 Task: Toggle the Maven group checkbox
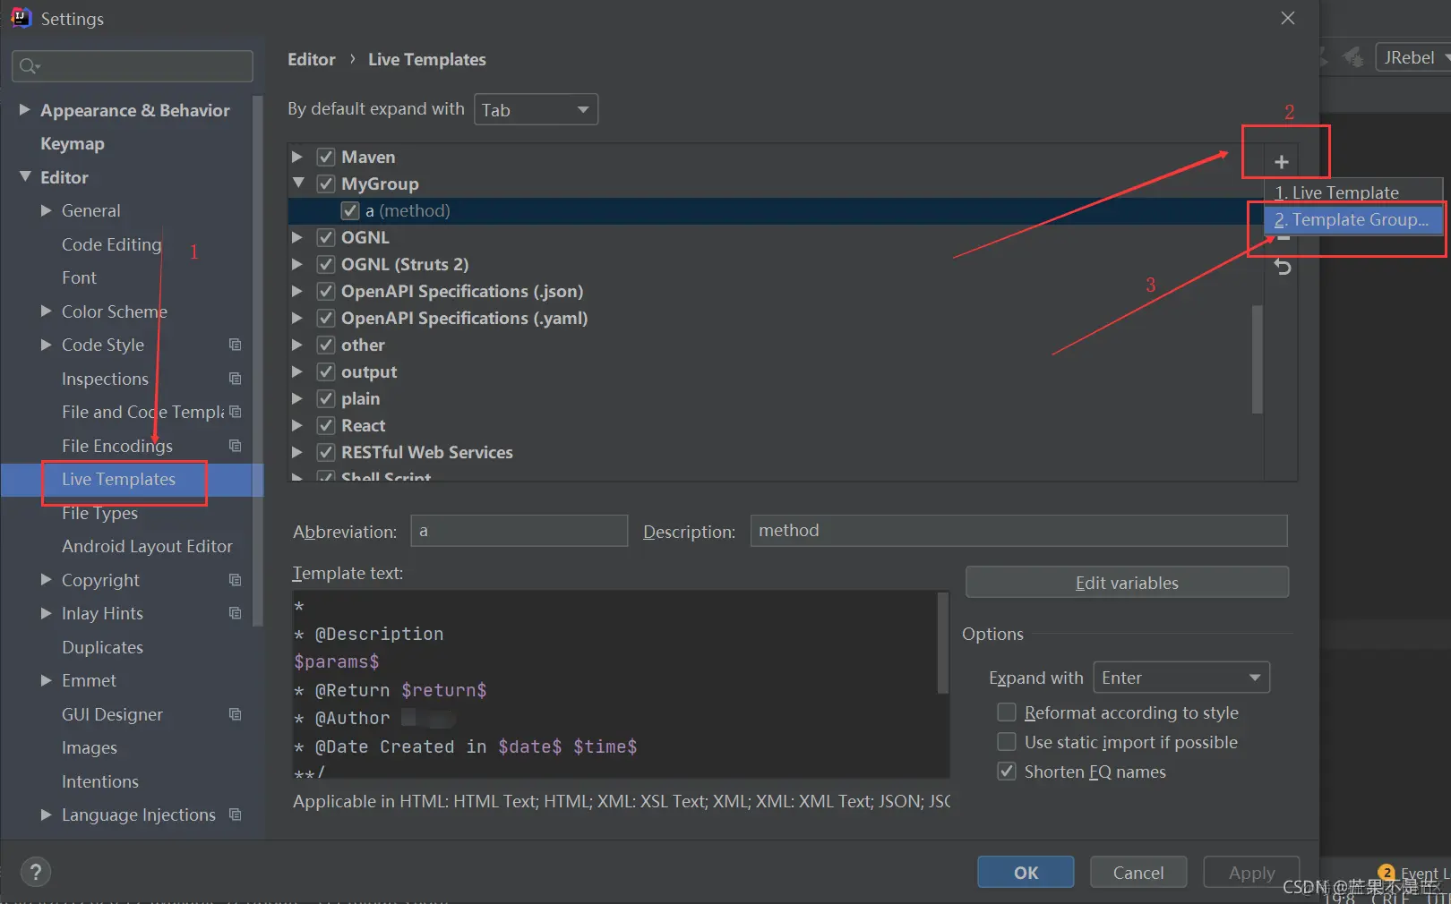[326, 157]
